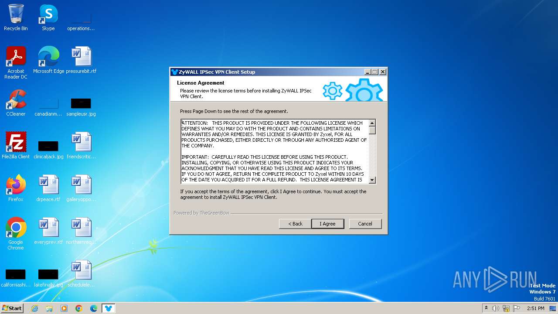The height and width of the screenshot is (314, 558).
Task: Click inside the license agreement text box
Action: (275, 151)
